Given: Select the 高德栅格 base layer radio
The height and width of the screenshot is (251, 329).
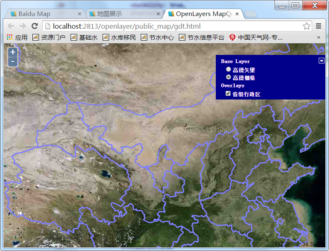Looking at the screenshot, I should click(x=228, y=77).
